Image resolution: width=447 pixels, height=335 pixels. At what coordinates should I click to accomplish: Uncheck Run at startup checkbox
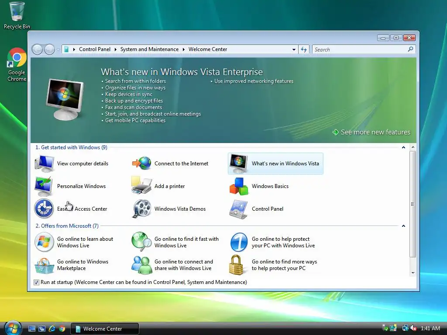[36, 282]
